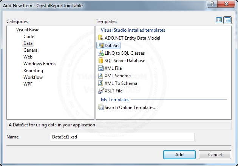Select the WPF category
This screenshot has height=166, width=238.
(28, 84)
